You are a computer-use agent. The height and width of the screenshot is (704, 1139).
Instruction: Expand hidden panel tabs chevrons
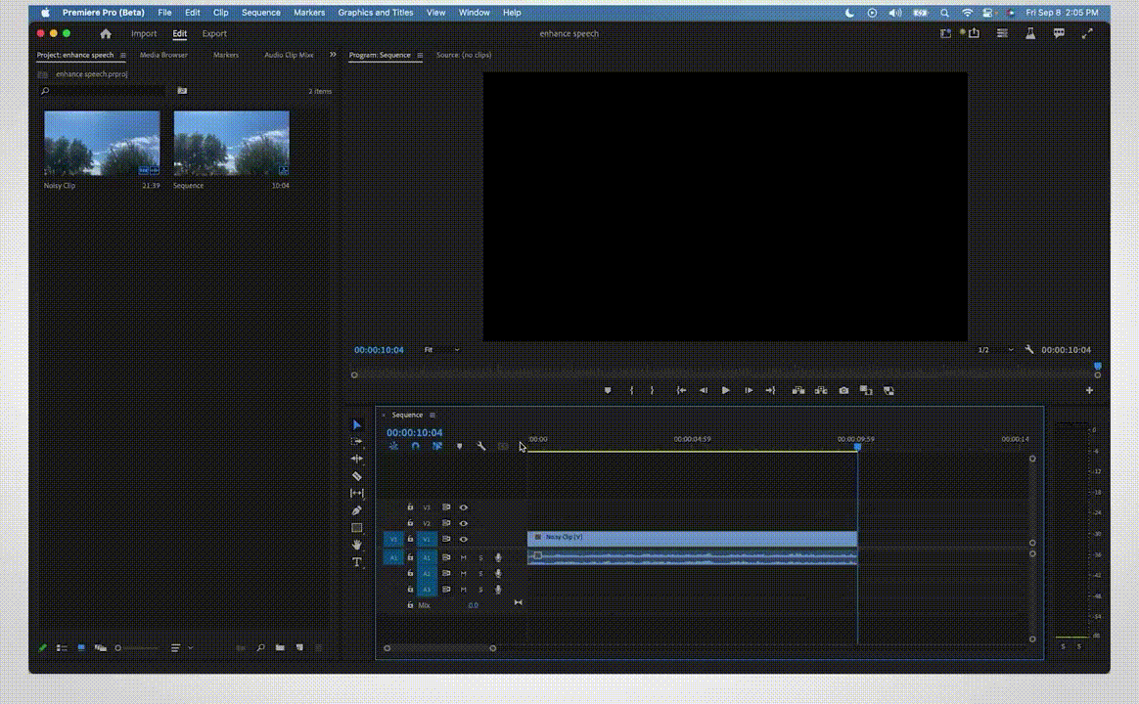[333, 55]
